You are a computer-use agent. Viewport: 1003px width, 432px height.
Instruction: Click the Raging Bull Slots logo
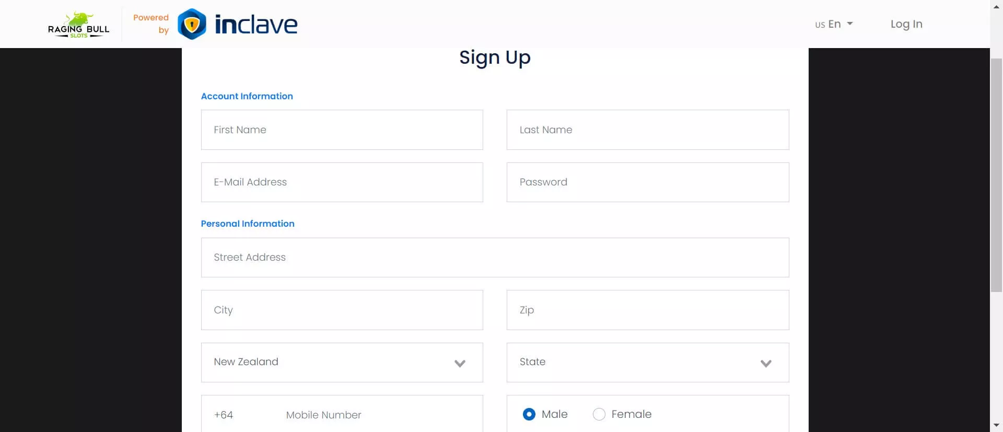[79, 25]
